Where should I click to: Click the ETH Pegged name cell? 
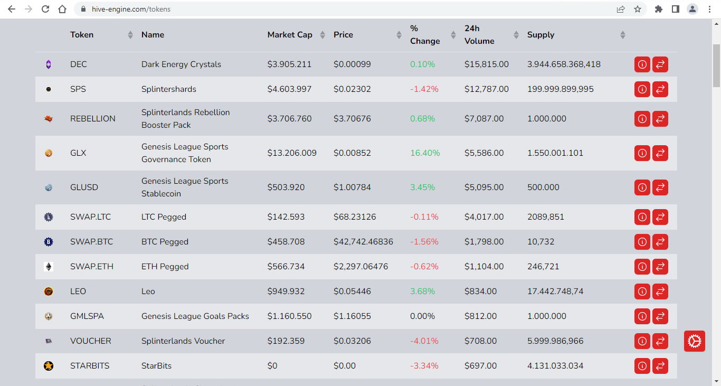coord(165,267)
